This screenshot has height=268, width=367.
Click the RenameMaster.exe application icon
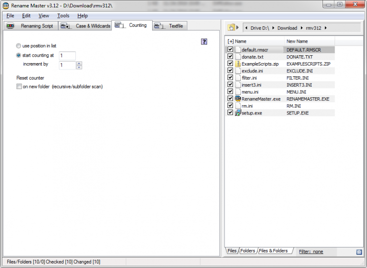coord(238,99)
